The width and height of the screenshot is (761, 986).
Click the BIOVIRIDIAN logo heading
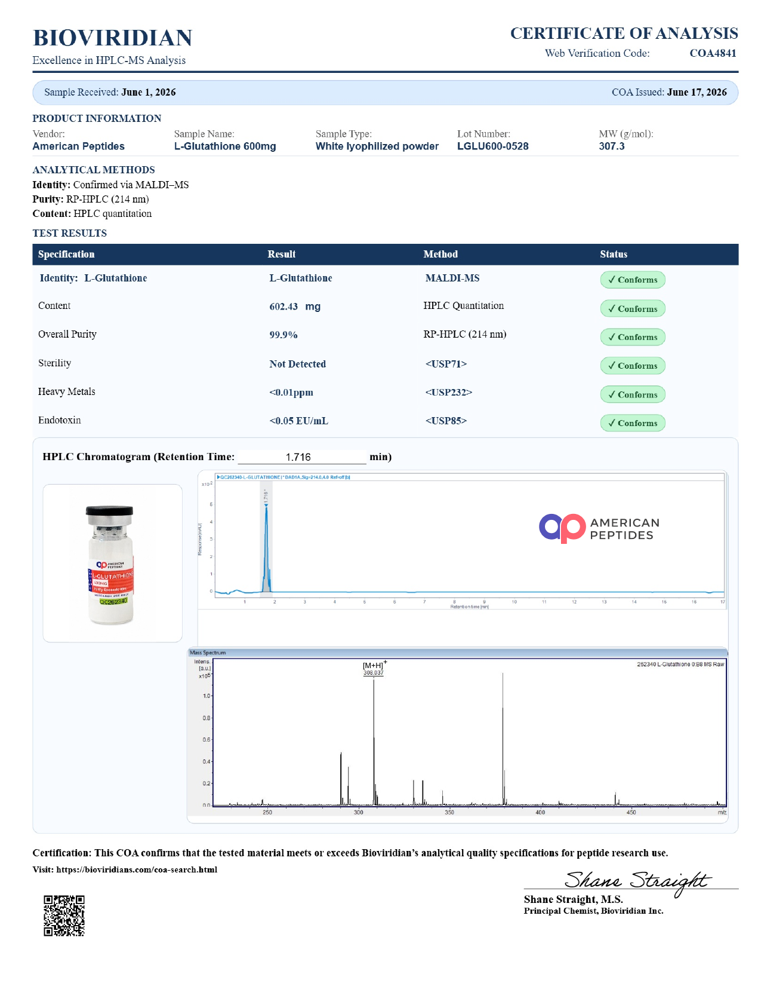point(112,38)
